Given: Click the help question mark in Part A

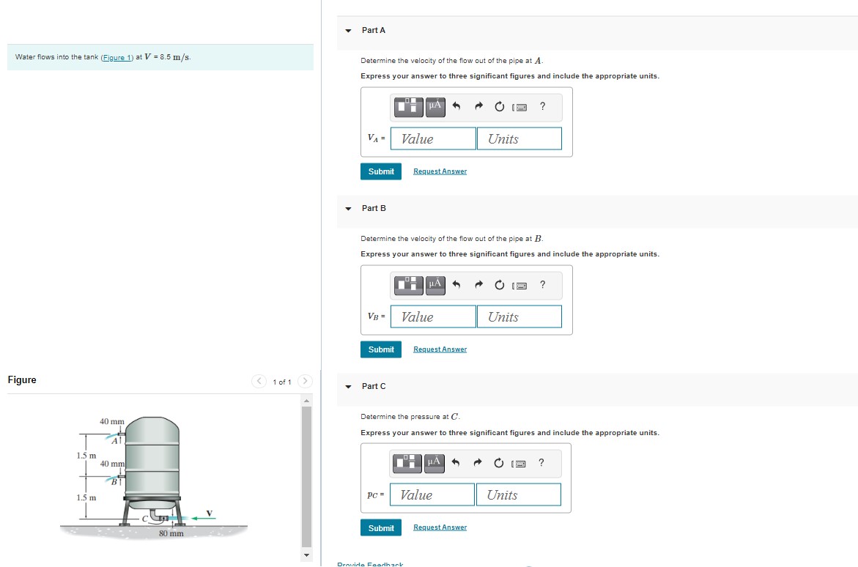Looking at the screenshot, I should [542, 107].
